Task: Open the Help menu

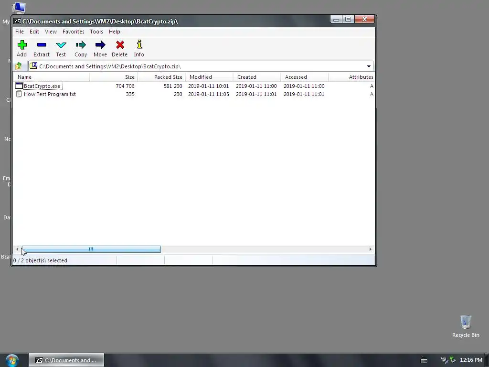Action: click(115, 32)
